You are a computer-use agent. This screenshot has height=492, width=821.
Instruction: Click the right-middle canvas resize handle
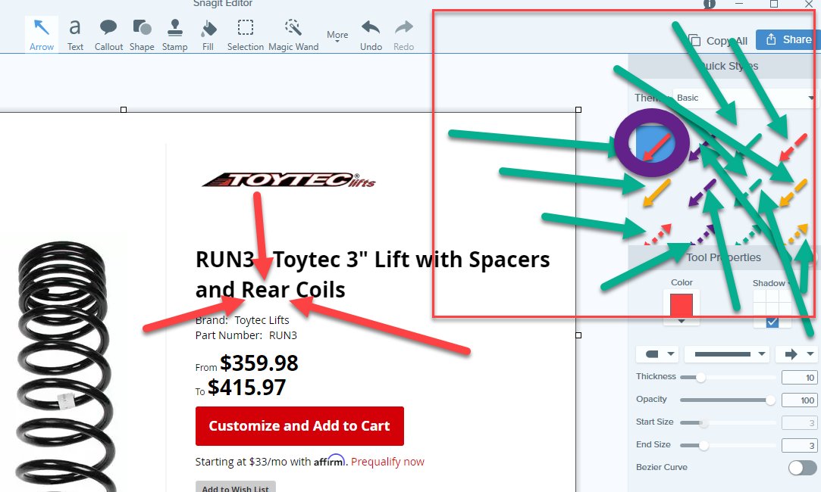point(578,335)
